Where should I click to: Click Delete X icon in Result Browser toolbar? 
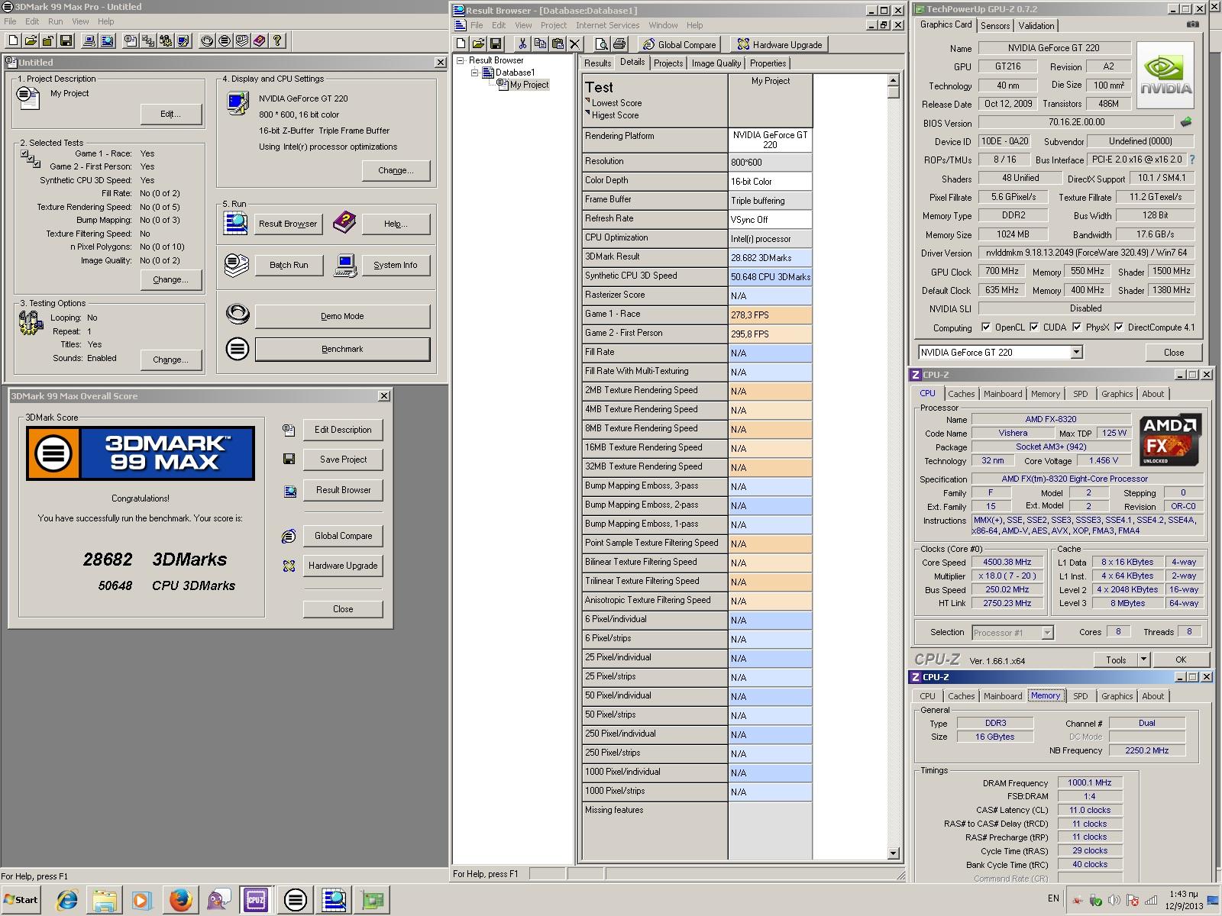(x=575, y=44)
